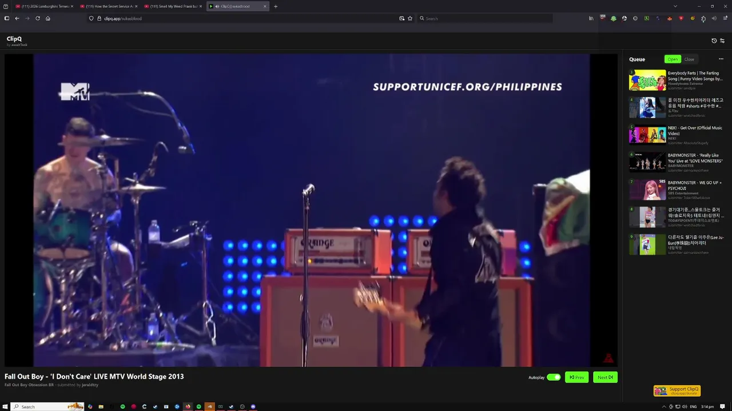Open Firefox from the taskbar

tap(188, 406)
